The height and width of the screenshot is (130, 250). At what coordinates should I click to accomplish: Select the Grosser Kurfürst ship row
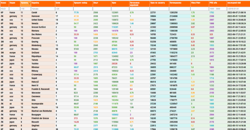(125, 27)
